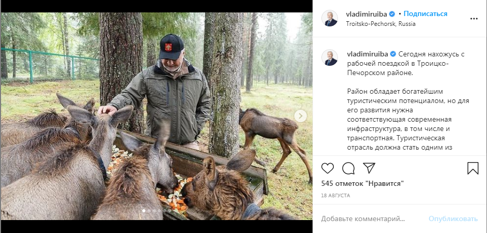Click the "18 АВГУСТА" post date
Image resolution: width=487 pixels, height=233 pixels.
pos(335,196)
